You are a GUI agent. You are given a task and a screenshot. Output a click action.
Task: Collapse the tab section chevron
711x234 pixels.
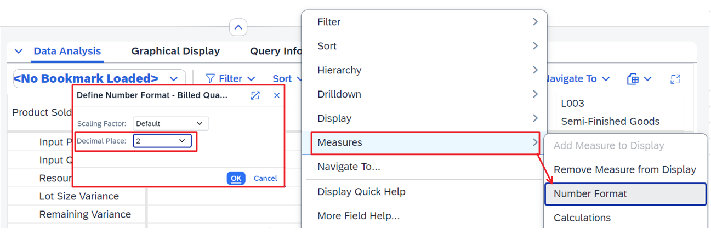point(19,51)
